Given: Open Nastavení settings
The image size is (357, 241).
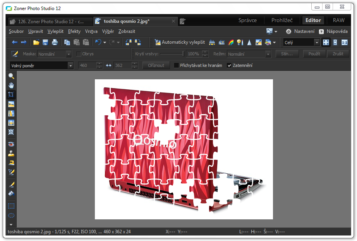Looking at the screenshot, I should click(300, 31).
